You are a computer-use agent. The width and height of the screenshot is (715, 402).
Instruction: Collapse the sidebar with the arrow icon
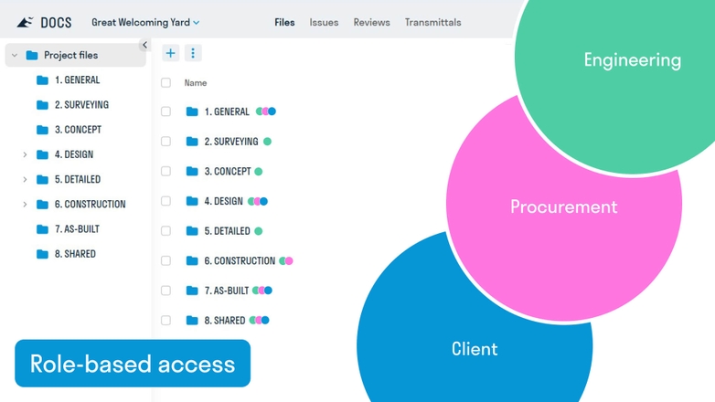click(x=144, y=45)
